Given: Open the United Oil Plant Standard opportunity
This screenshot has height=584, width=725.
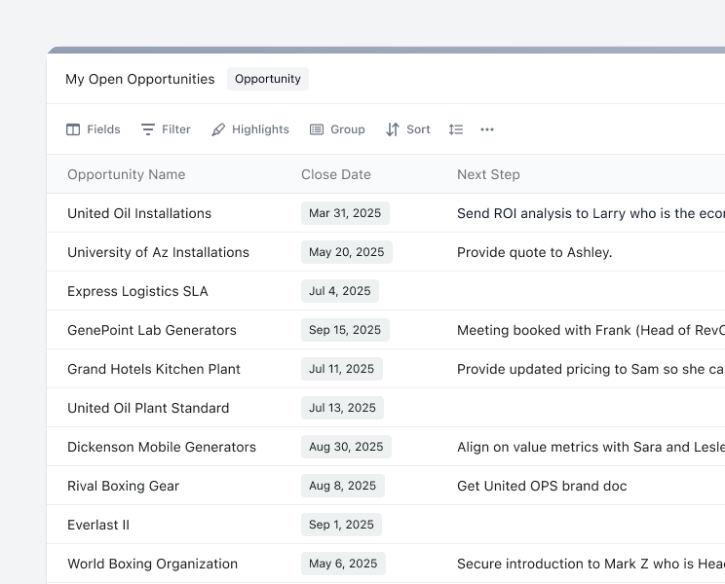Looking at the screenshot, I should click(148, 408).
